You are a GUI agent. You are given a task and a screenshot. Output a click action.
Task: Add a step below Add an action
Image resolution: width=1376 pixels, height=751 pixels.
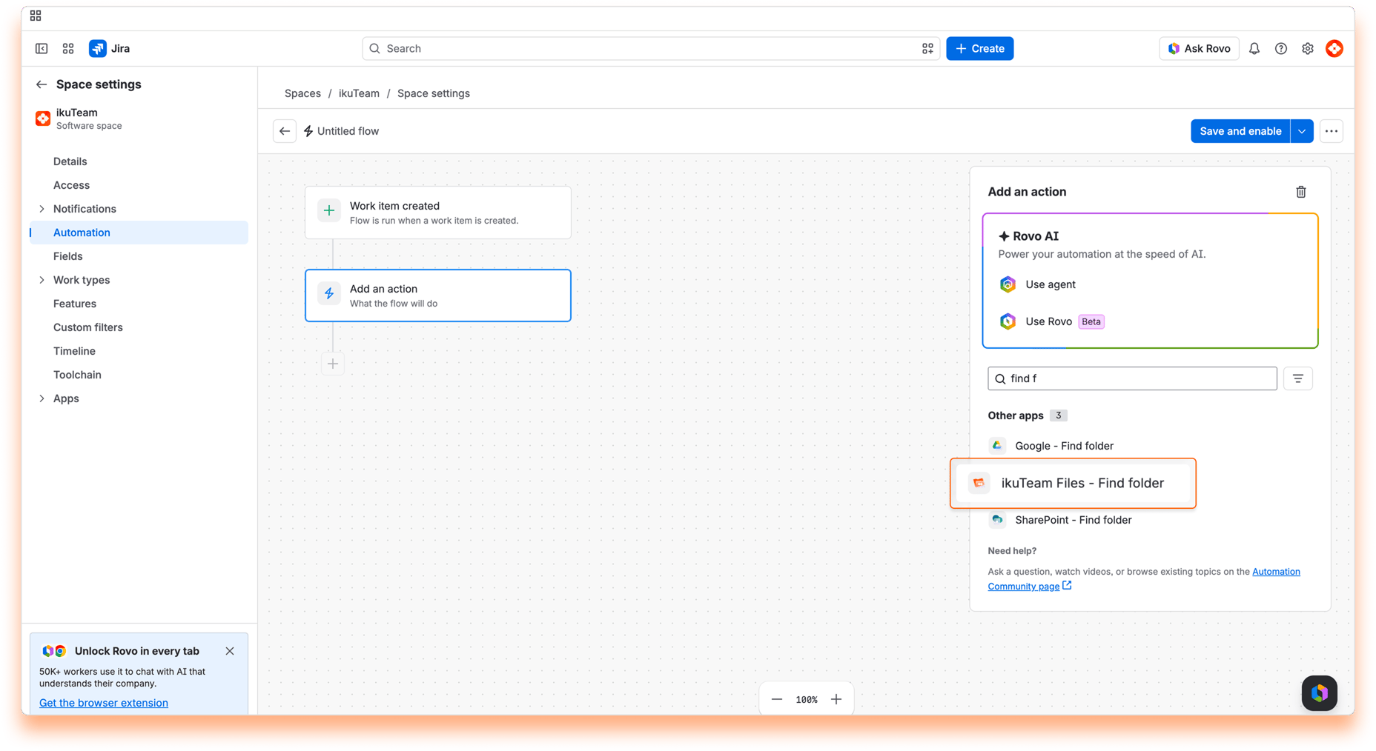[x=333, y=364]
